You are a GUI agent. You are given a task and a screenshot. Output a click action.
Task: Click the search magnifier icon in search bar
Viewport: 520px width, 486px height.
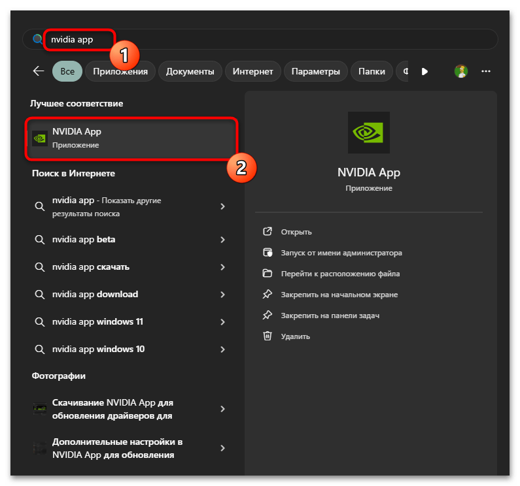[x=37, y=39]
